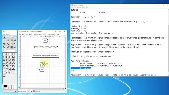
Task: Open Format menu in Notepad
Action: 79,8
